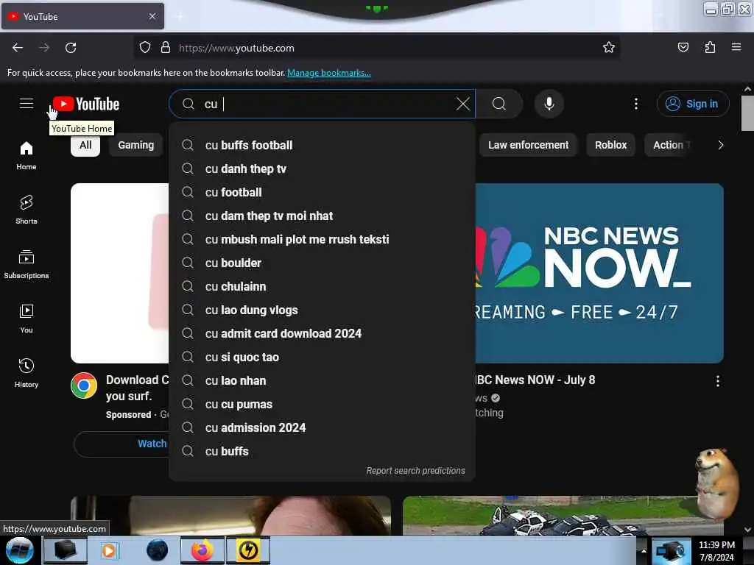This screenshot has height=565, width=754.
Task: Open the You section in sidebar
Action: pos(27,319)
